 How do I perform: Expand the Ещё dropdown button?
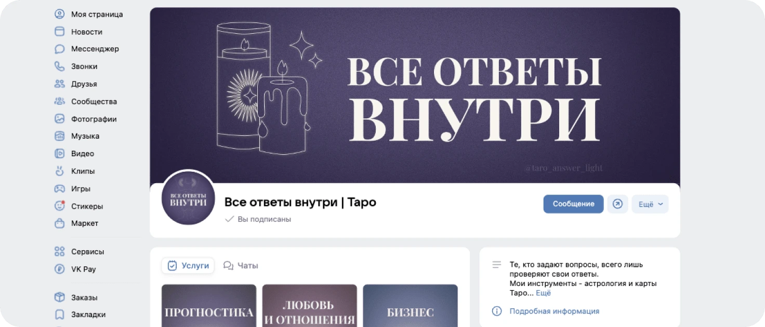click(x=650, y=204)
